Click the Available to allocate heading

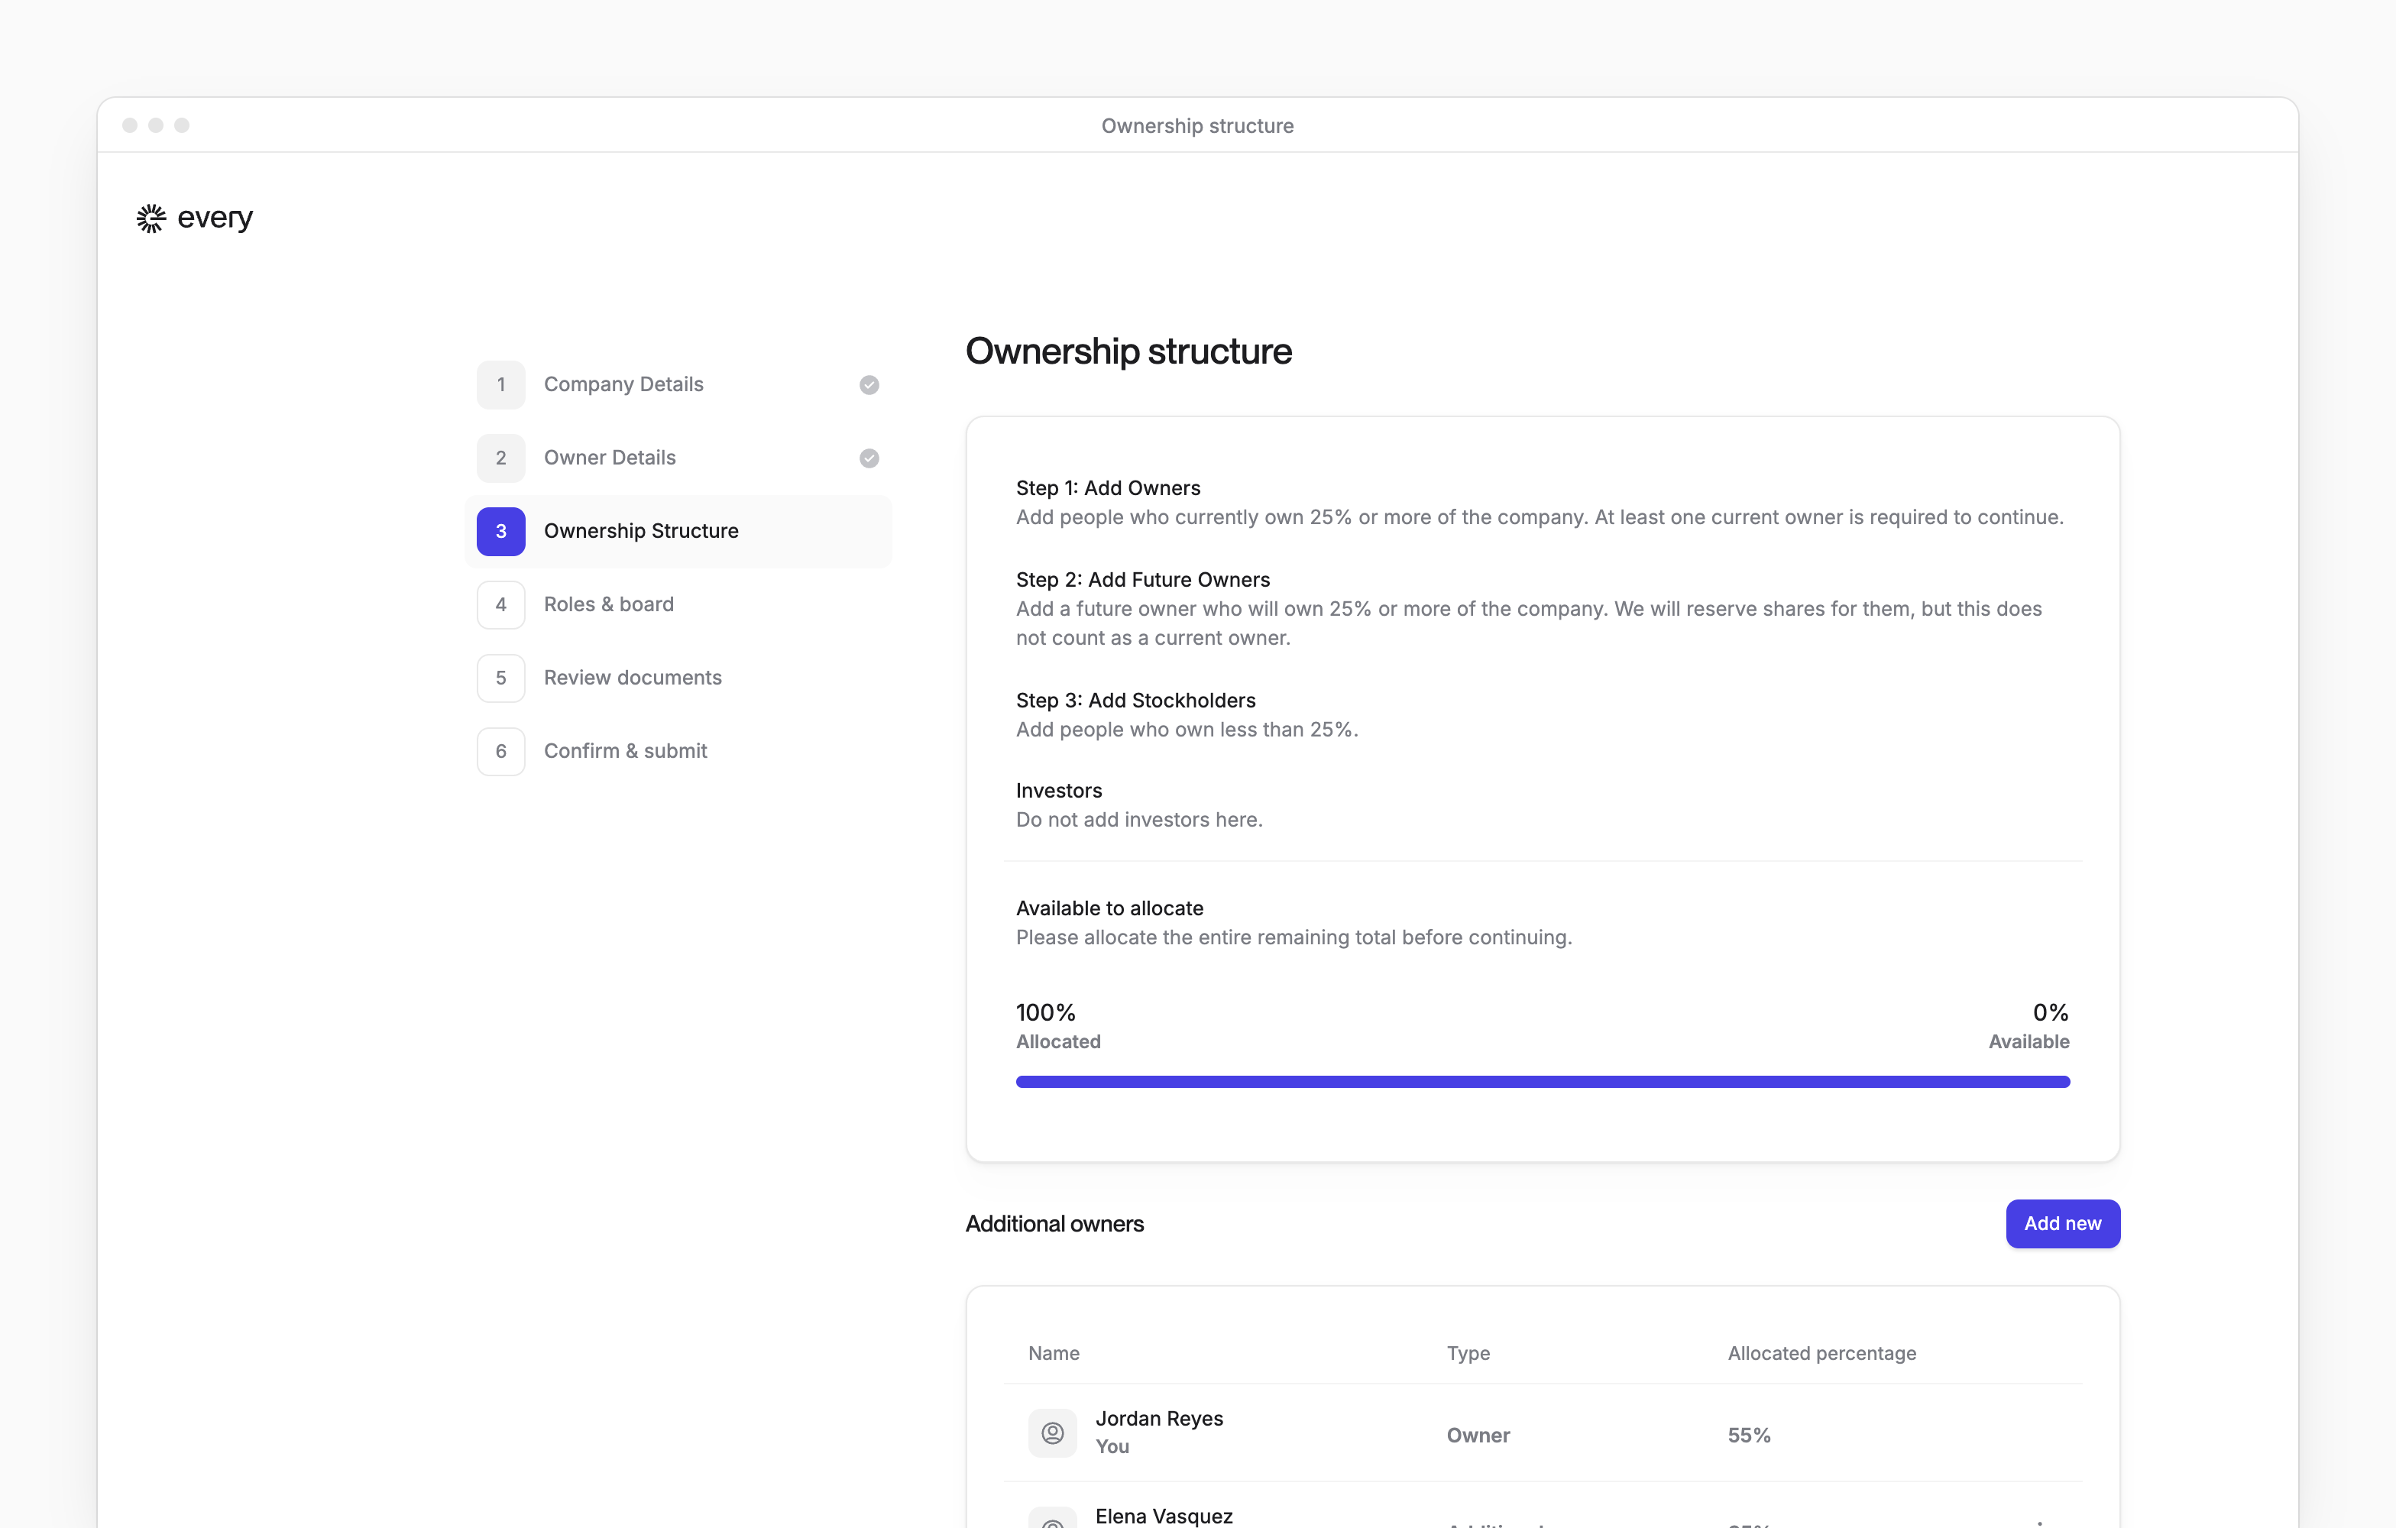(1109, 908)
